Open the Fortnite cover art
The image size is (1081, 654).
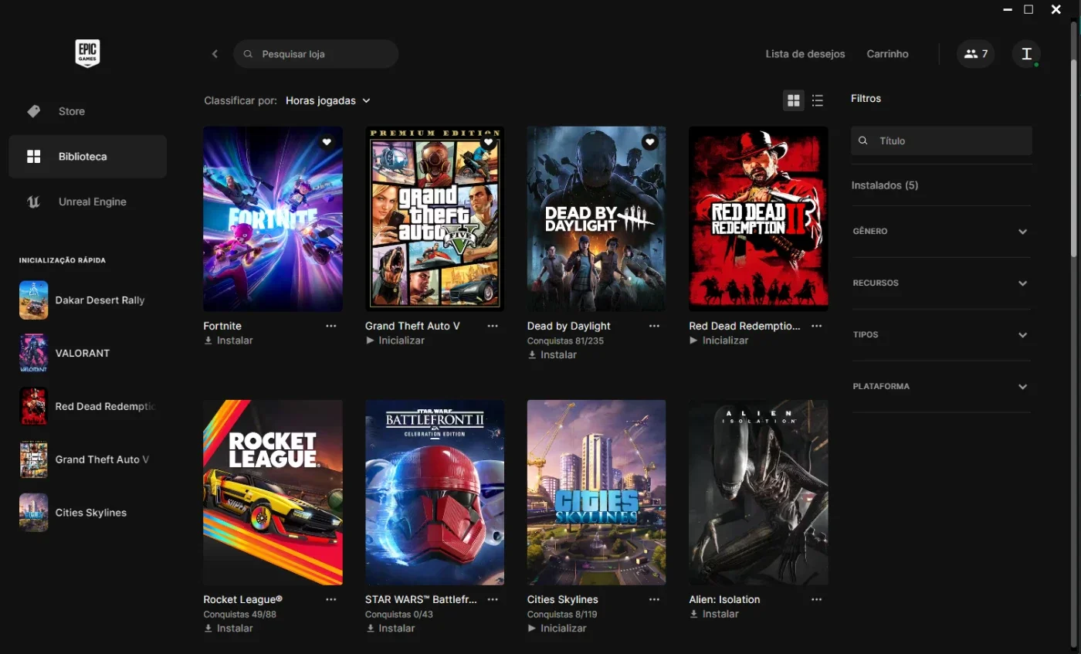tap(273, 219)
